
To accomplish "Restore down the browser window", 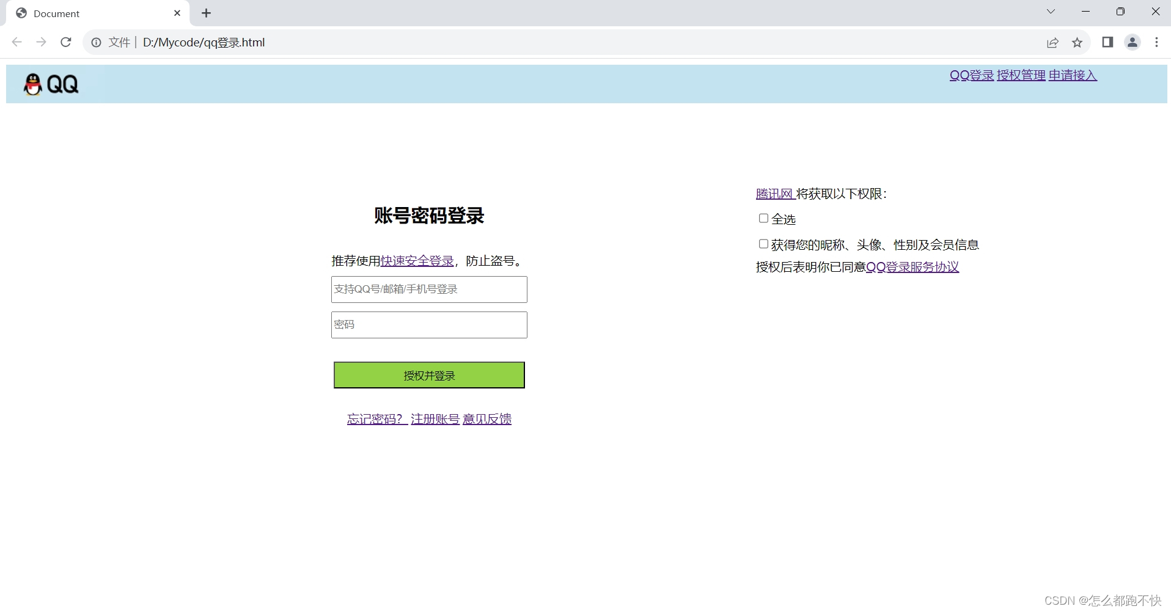I will click(x=1120, y=12).
